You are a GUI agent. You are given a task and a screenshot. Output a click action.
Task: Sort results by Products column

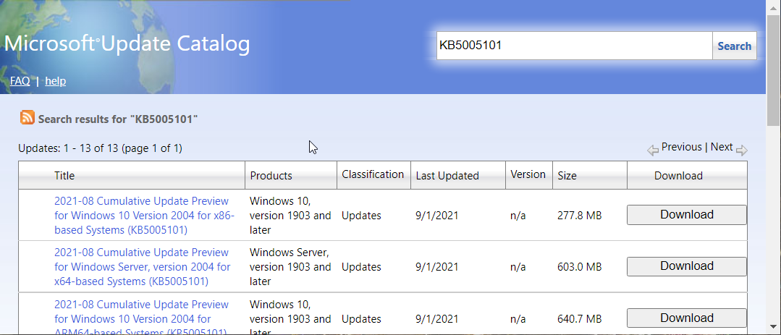click(x=271, y=176)
